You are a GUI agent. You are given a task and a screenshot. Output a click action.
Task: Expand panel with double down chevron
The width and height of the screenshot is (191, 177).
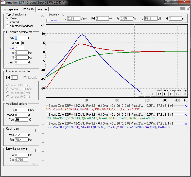pyautogui.click(x=43, y=21)
